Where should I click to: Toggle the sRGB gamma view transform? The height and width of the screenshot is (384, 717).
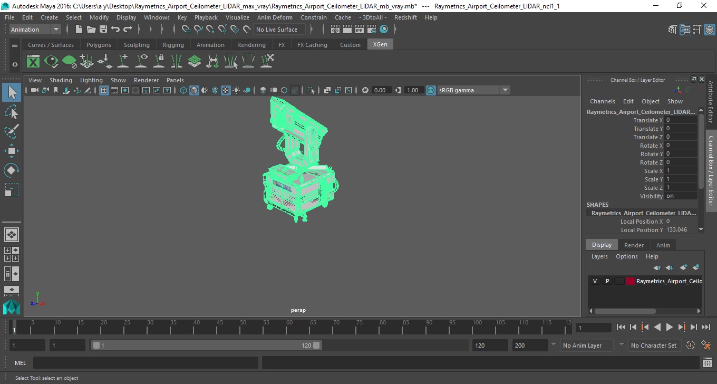pyautogui.click(x=431, y=90)
